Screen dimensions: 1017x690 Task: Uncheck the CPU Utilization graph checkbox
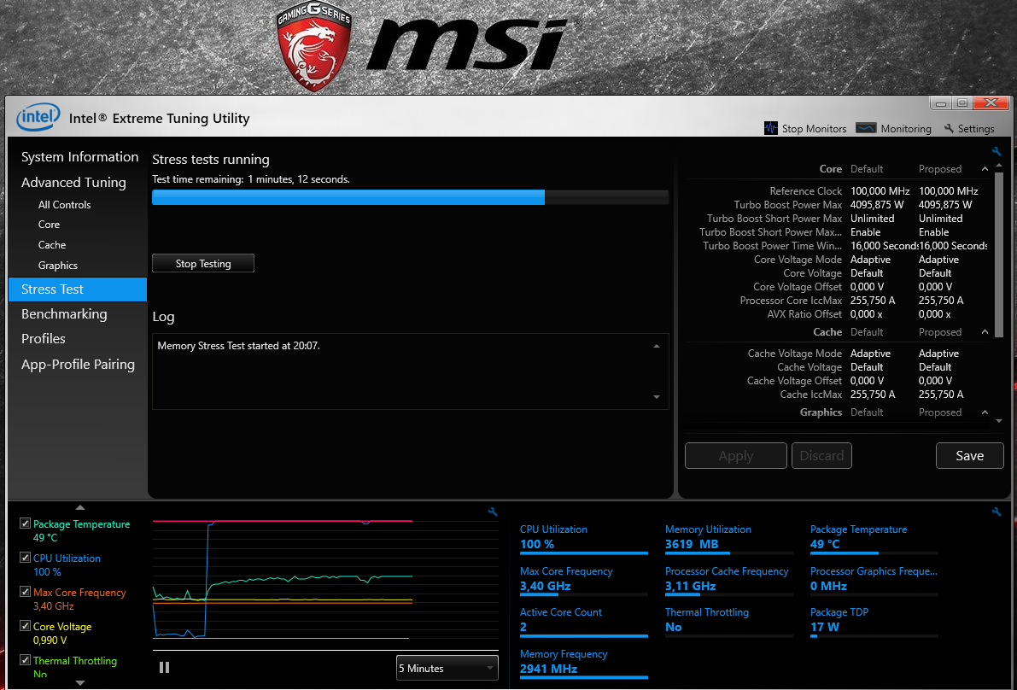26,558
